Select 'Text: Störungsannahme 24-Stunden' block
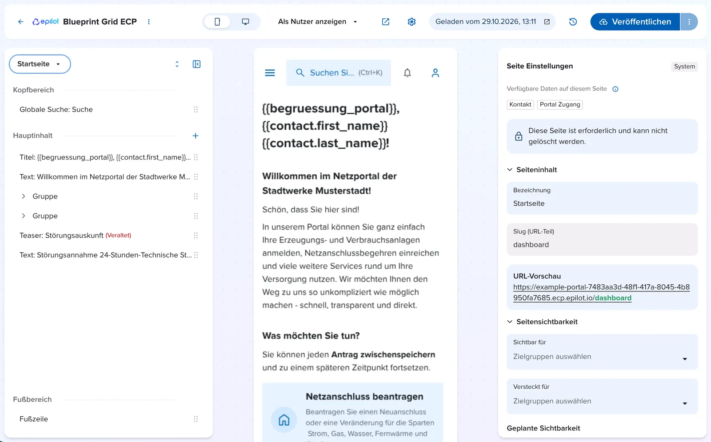The image size is (711, 442). coord(106,255)
